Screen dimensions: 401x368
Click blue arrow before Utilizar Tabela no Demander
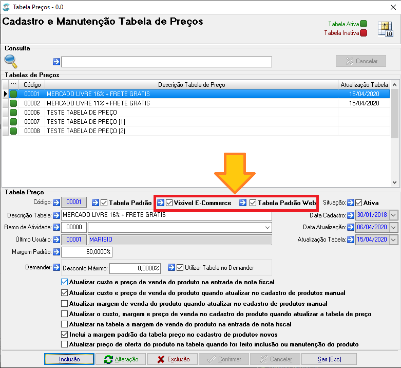171,267
